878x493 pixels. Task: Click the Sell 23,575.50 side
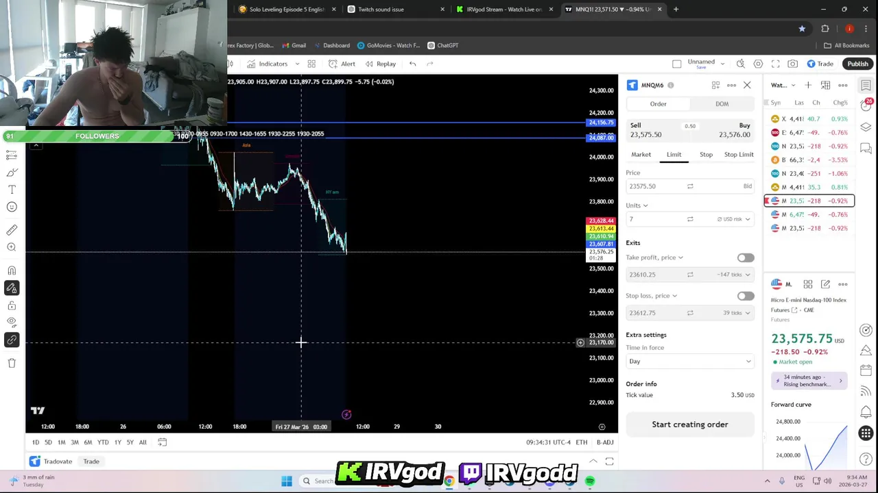pos(656,130)
